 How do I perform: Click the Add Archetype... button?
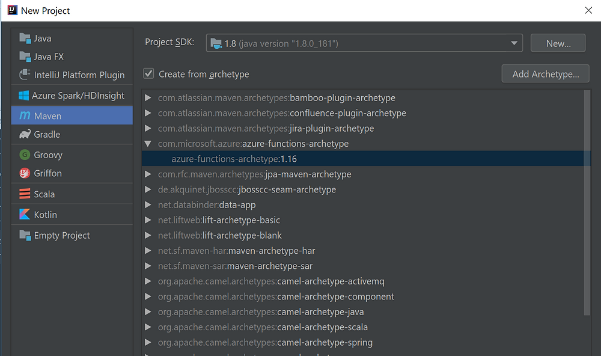click(x=546, y=73)
